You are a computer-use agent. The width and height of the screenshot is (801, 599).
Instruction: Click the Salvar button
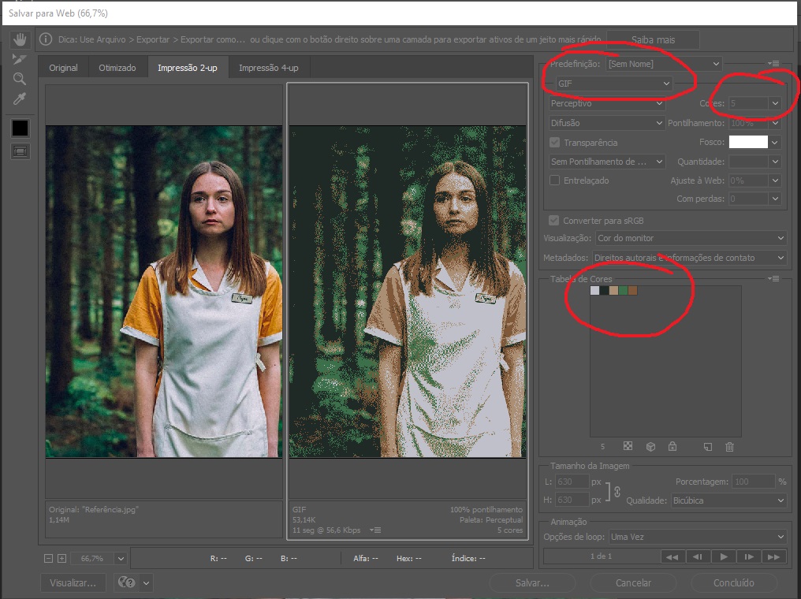pos(532,583)
